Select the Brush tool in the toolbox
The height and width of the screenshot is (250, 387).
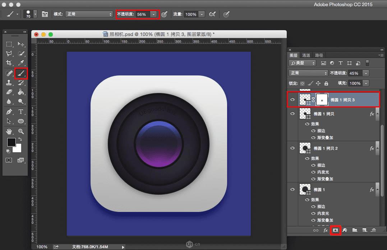click(21, 73)
